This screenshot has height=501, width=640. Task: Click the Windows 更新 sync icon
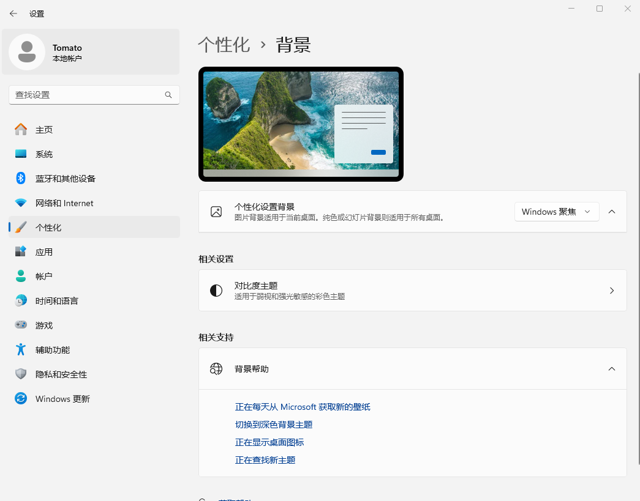pos(21,399)
